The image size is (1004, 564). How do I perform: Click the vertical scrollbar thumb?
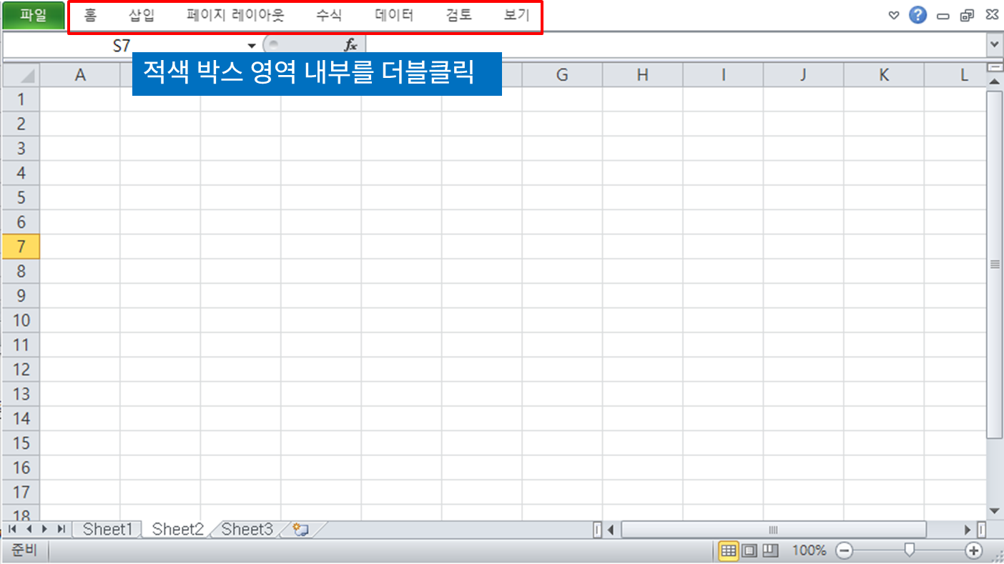pos(995,264)
